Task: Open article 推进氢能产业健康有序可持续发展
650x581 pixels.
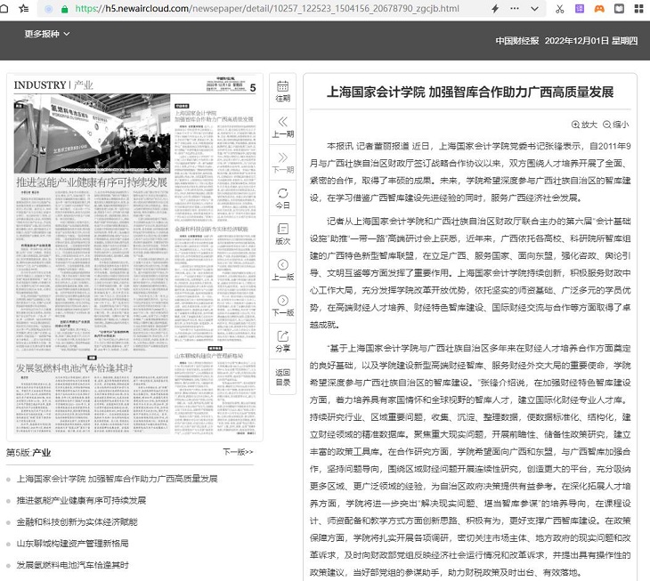Action: [80, 500]
